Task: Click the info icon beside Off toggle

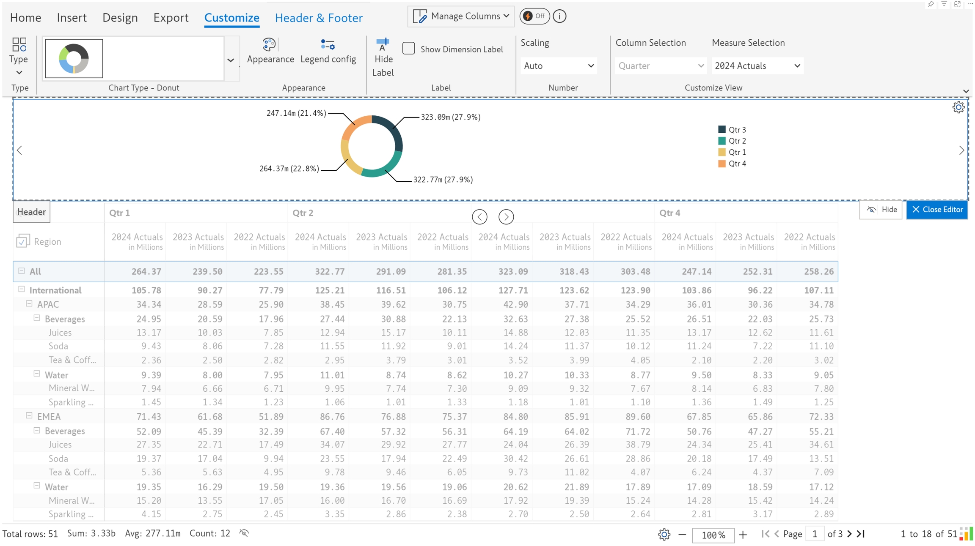Action: (x=559, y=16)
